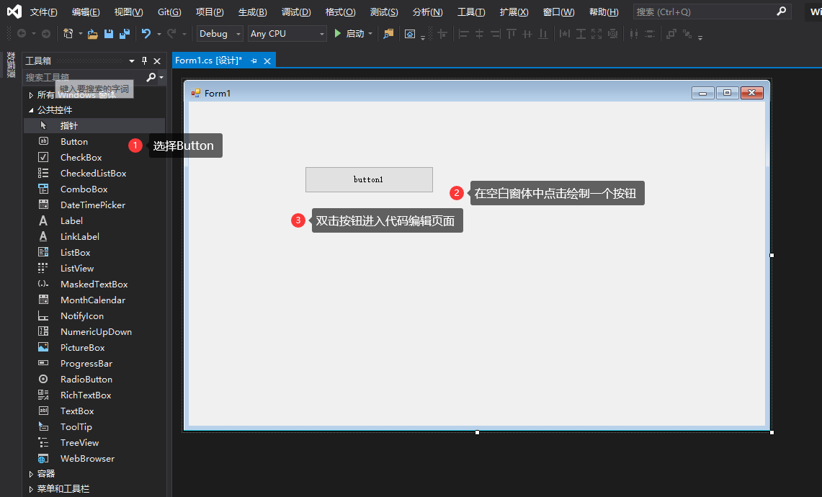Image resolution: width=822 pixels, height=497 pixels.
Task: Click the Align Centers layout icon
Action: pos(479,34)
